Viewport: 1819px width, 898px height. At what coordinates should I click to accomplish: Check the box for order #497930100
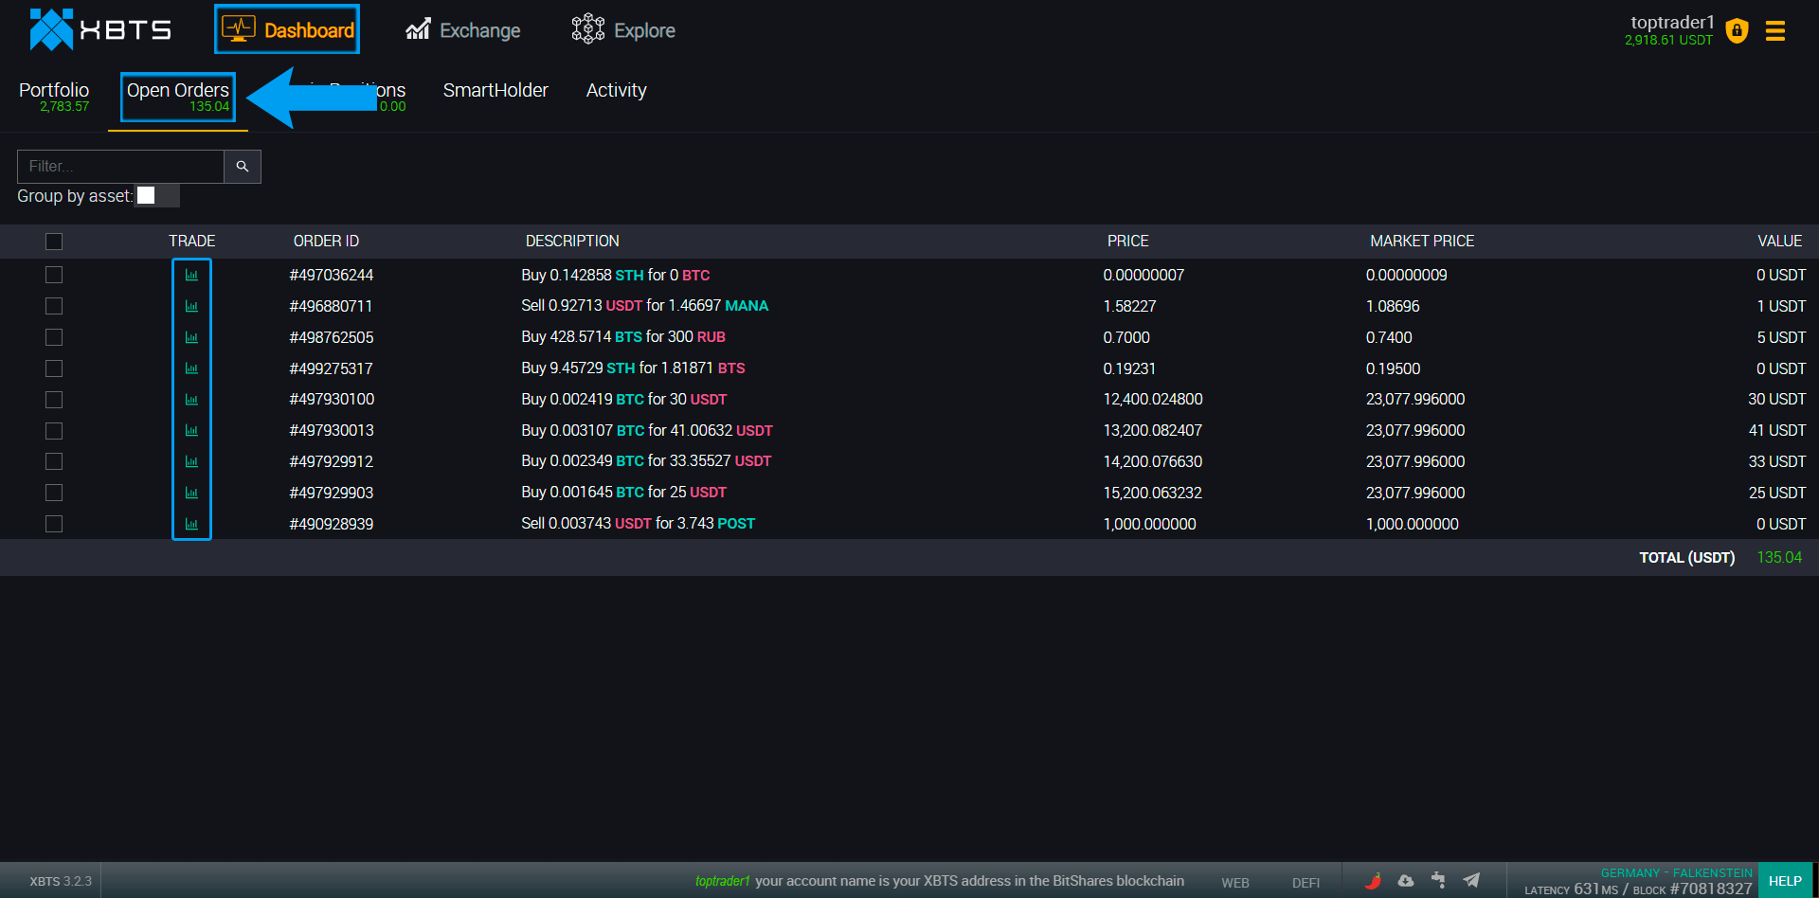[54, 400]
